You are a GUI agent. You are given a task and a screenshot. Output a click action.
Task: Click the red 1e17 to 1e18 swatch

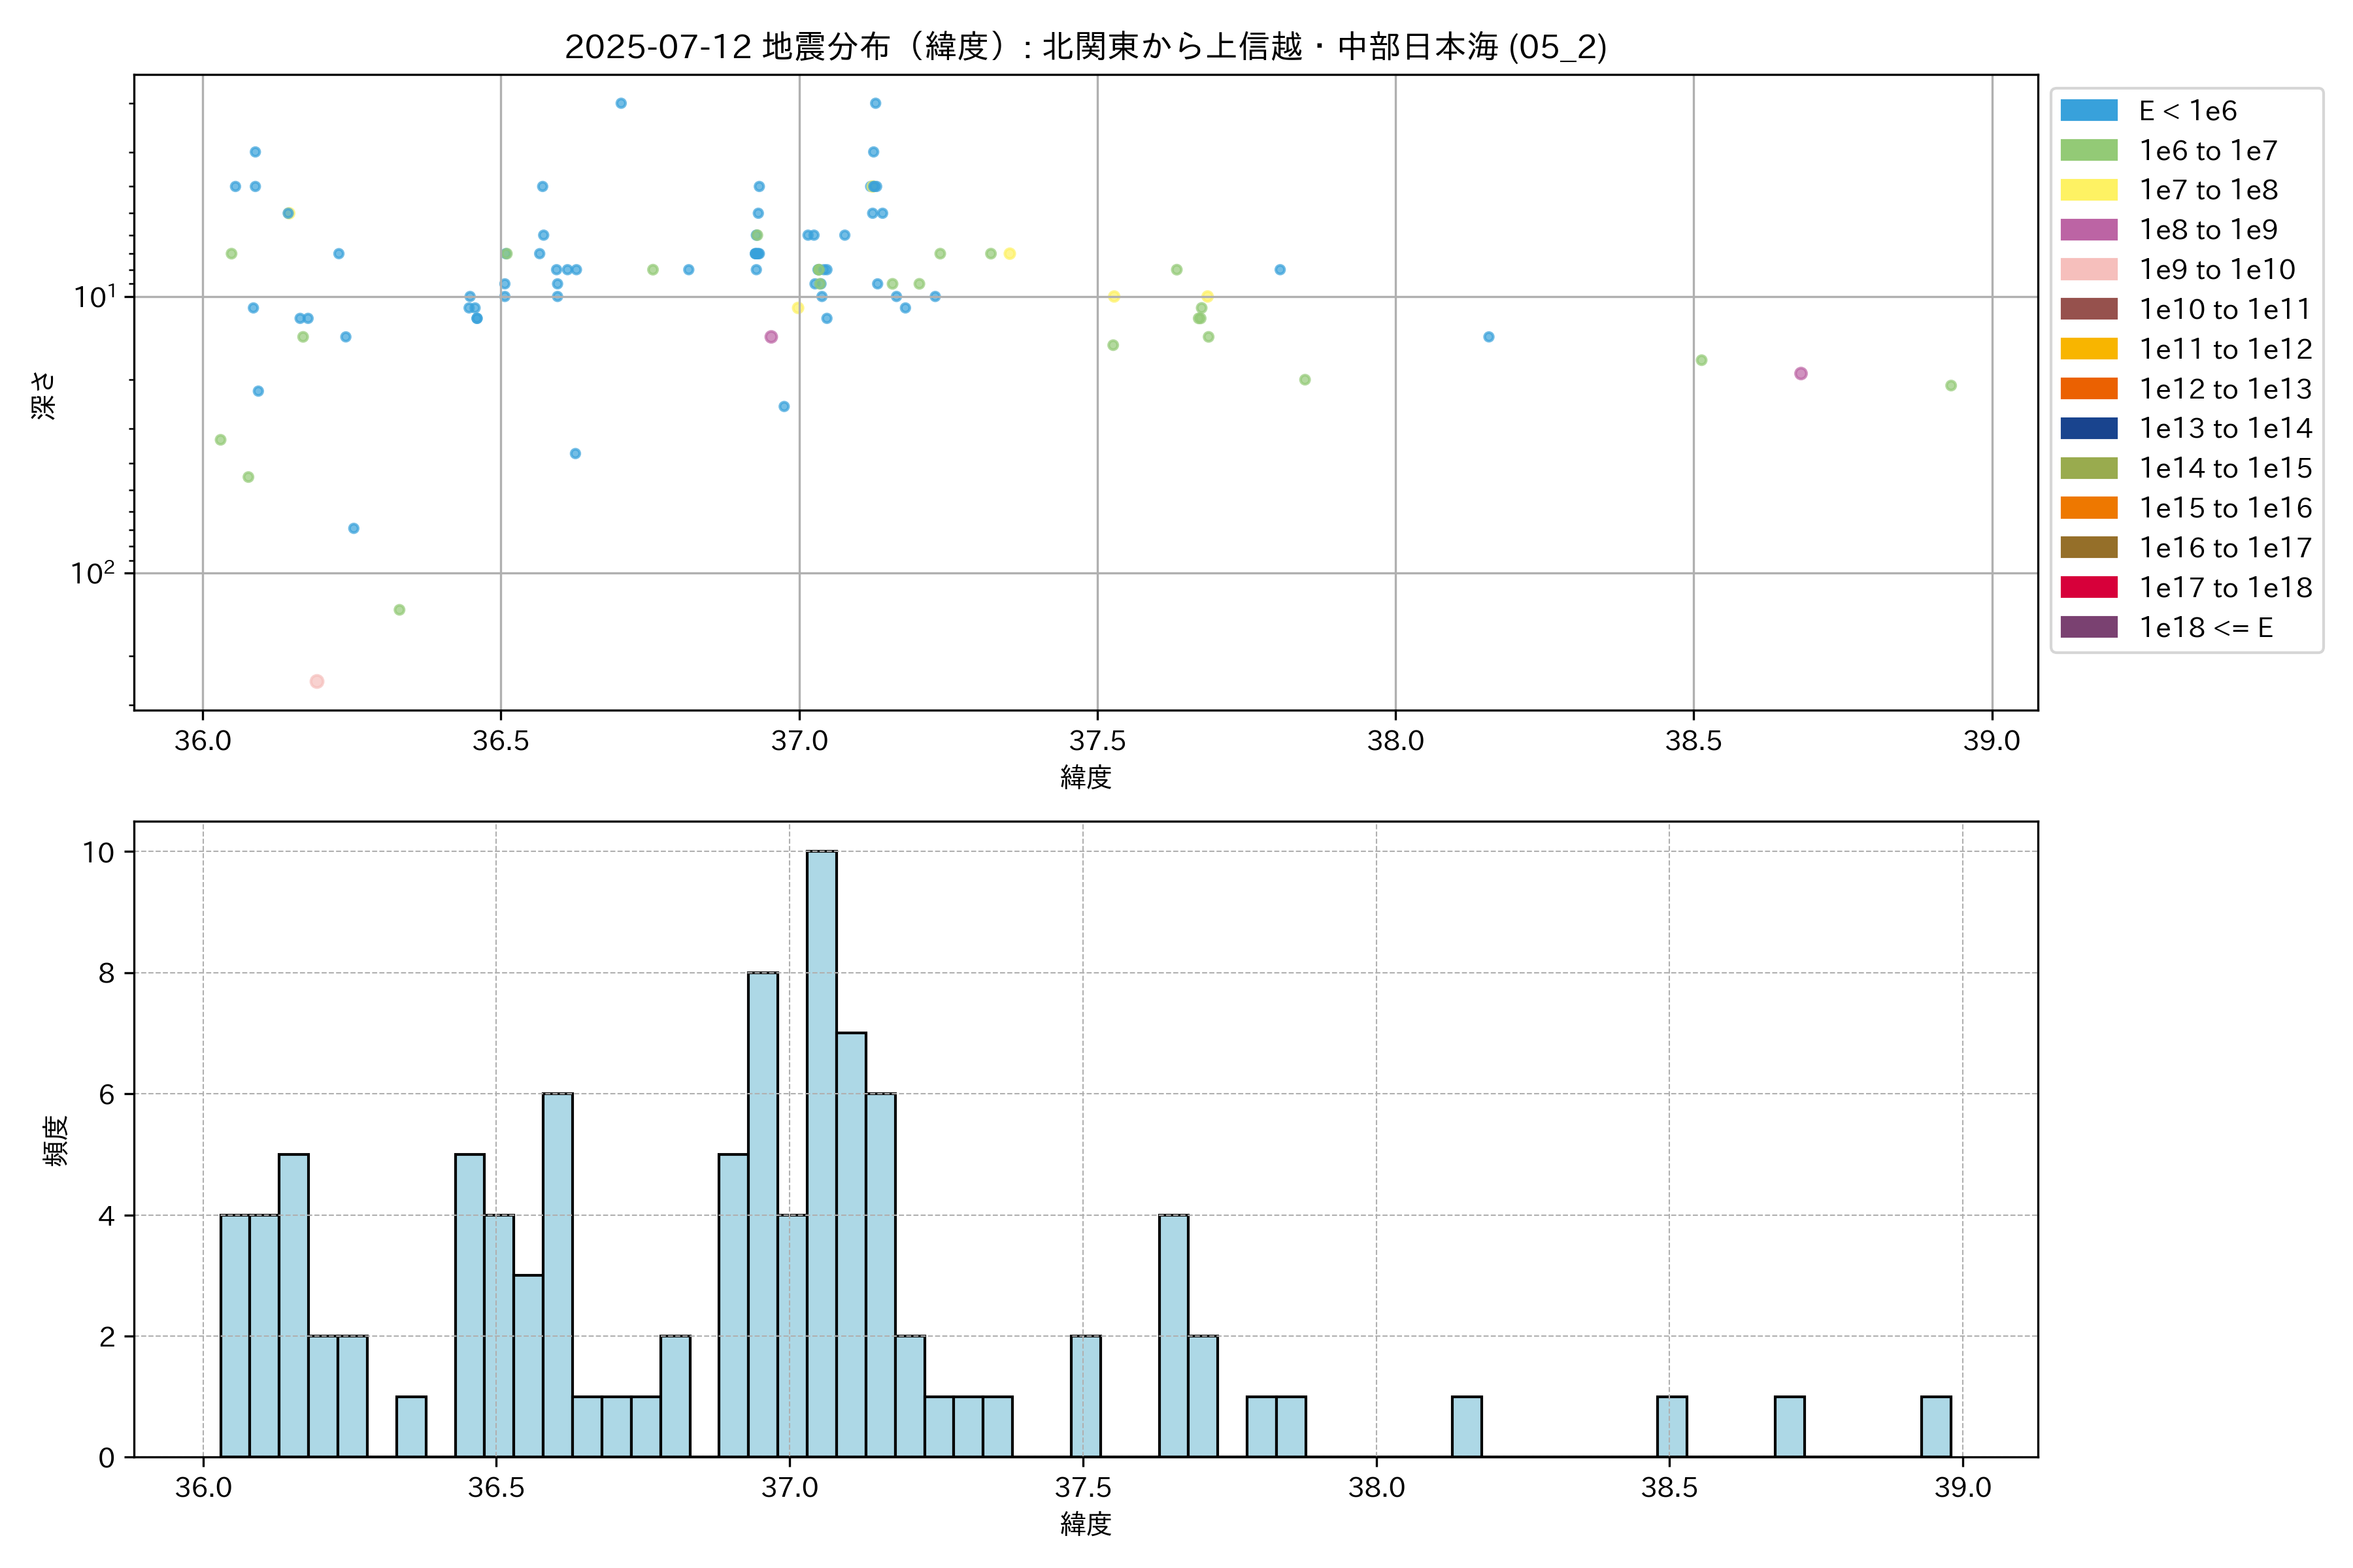[2089, 587]
